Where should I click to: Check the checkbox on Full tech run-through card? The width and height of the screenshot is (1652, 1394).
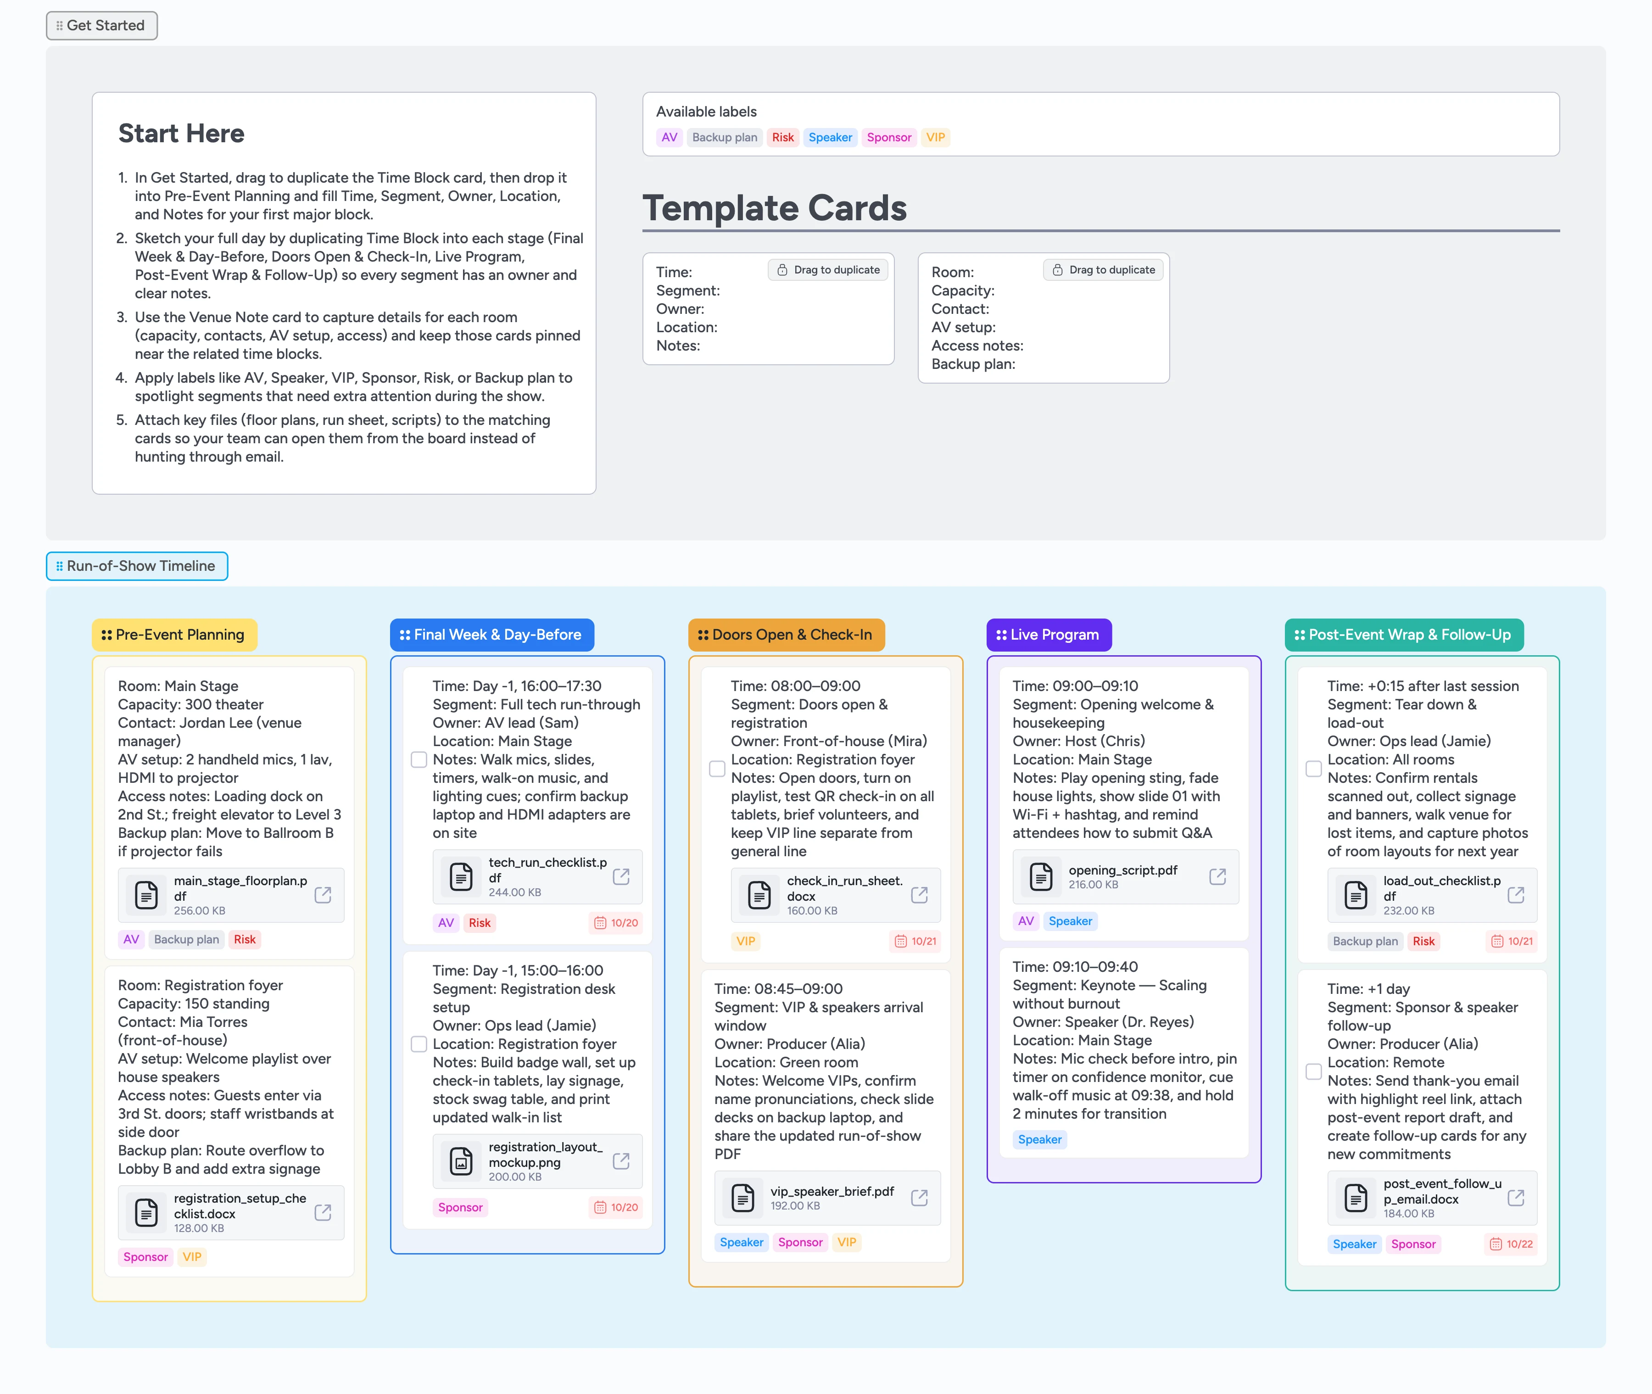point(419,759)
